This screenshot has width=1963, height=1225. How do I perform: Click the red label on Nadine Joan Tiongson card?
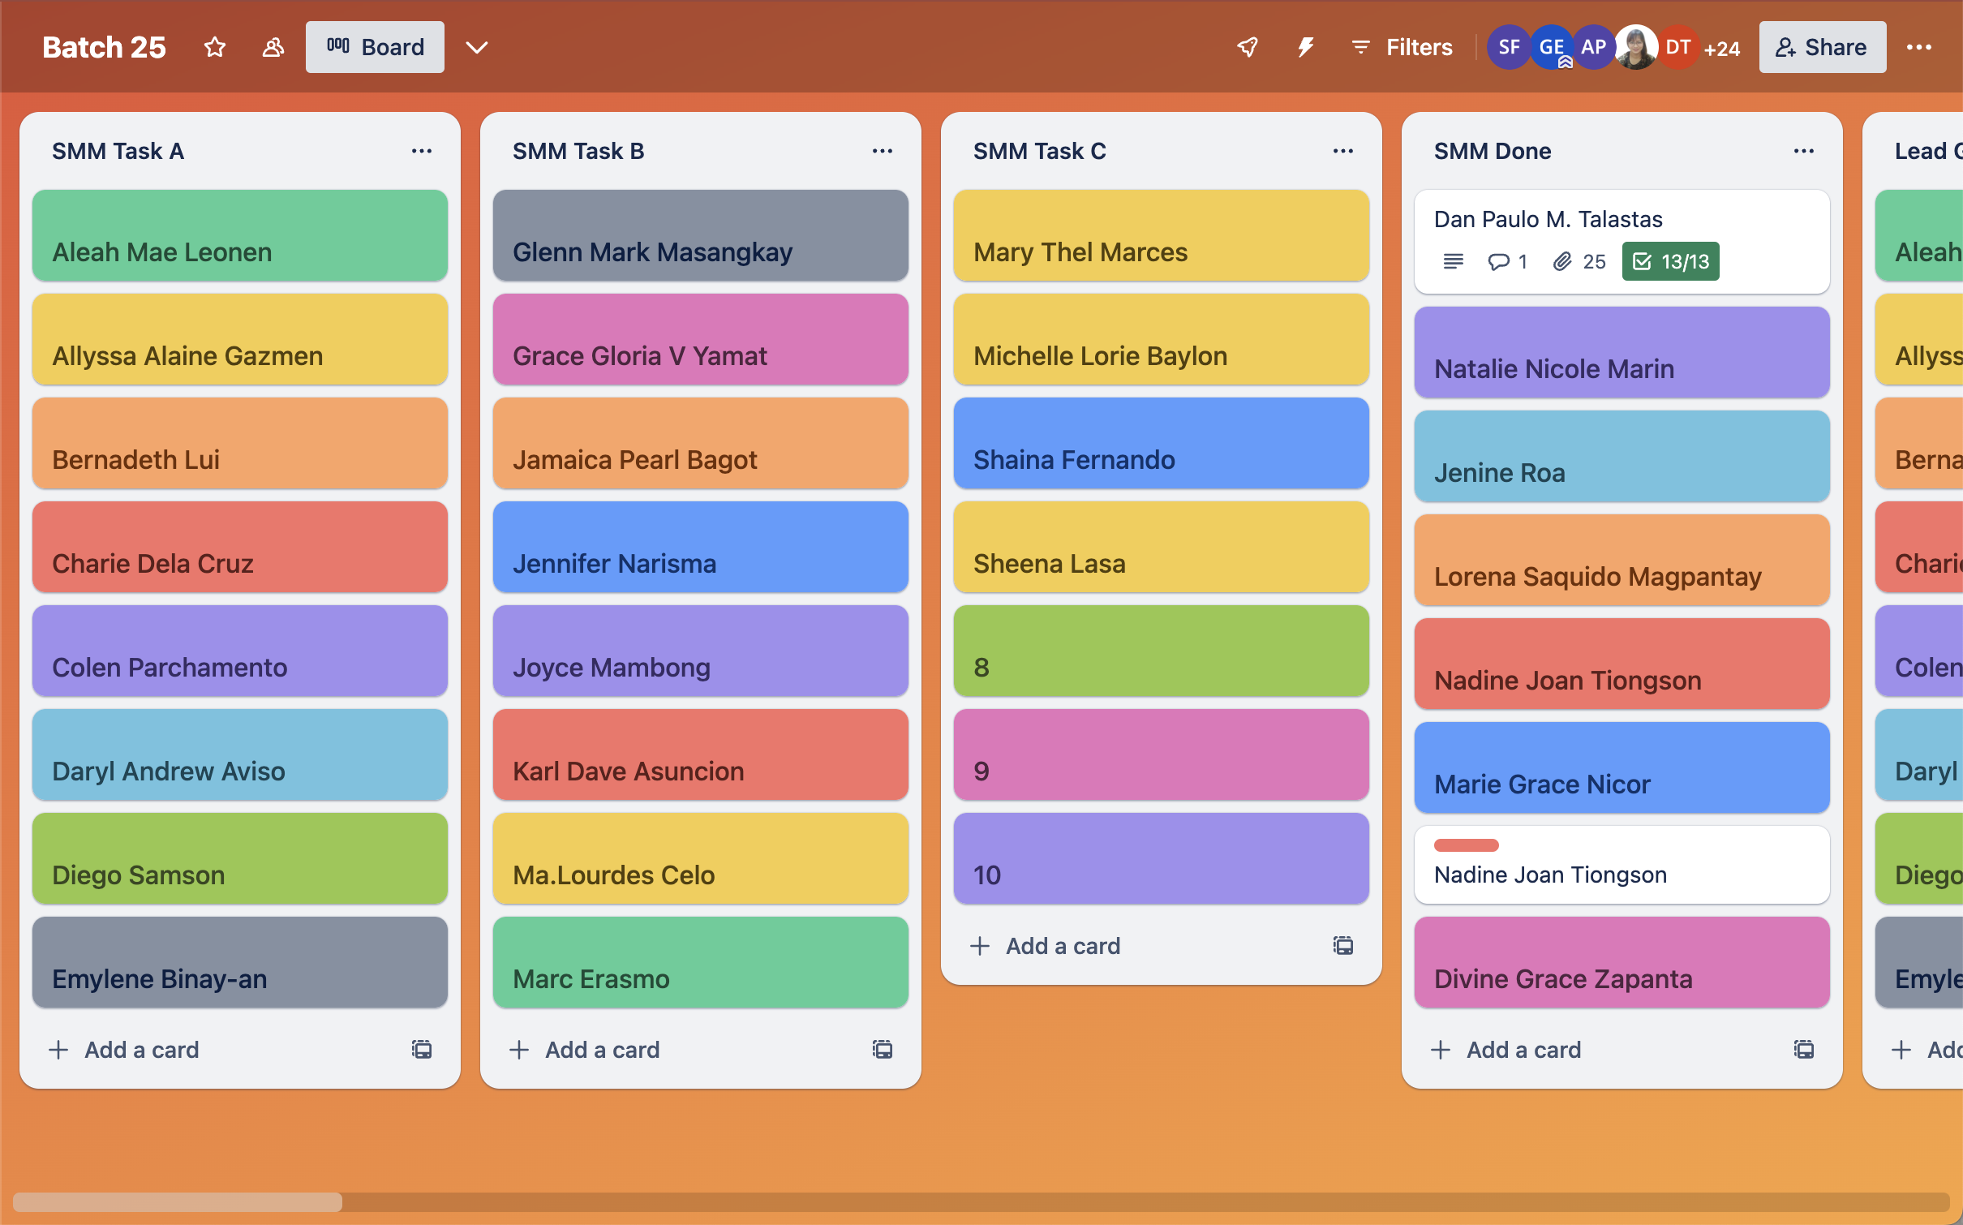pos(1466,845)
